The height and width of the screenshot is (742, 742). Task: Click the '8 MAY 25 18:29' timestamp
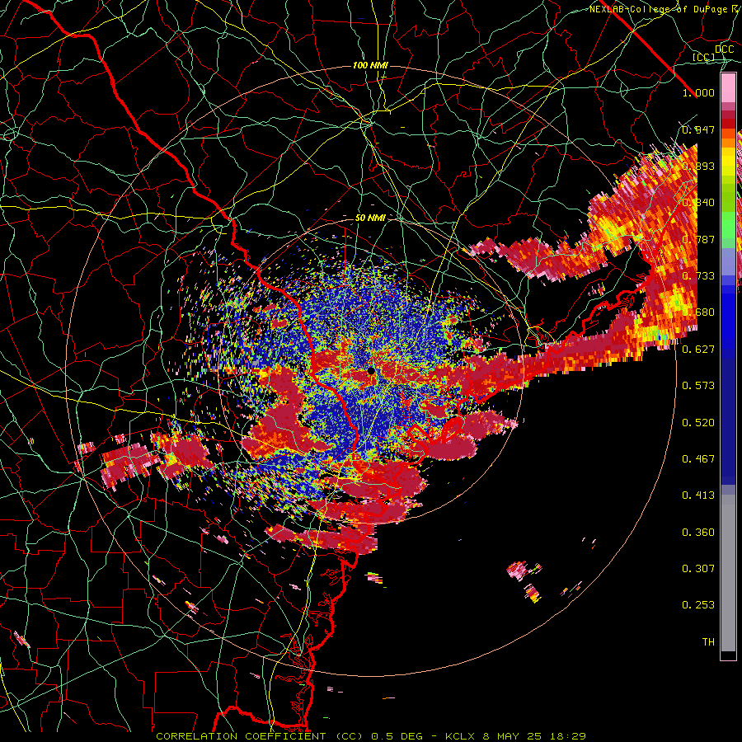[x=534, y=736]
